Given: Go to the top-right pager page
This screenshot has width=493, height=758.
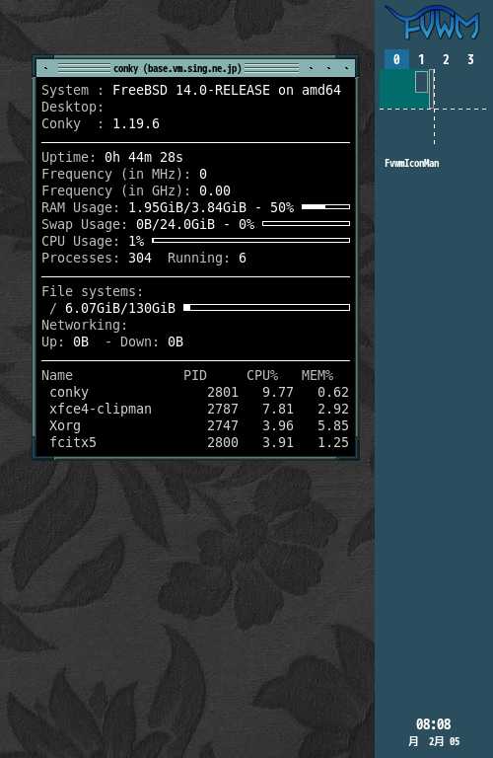Looking at the screenshot, I should pyautogui.click(x=461, y=90).
